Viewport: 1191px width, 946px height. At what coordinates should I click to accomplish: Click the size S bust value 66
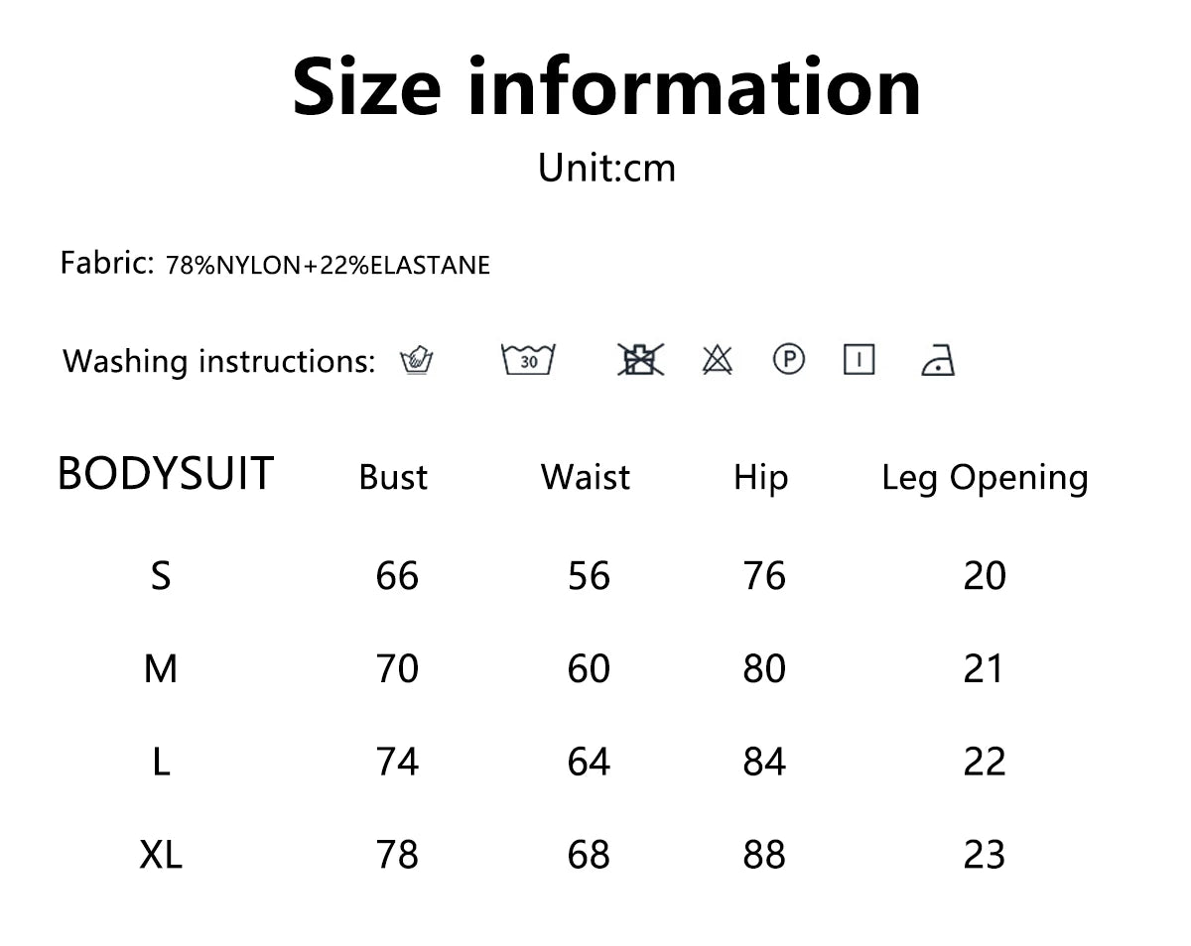point(397,576)
